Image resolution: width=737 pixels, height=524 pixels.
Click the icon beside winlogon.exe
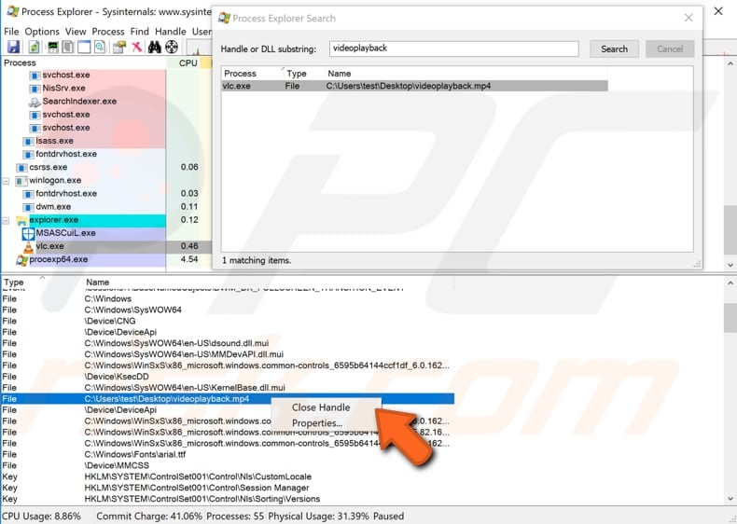pos(21,181)
